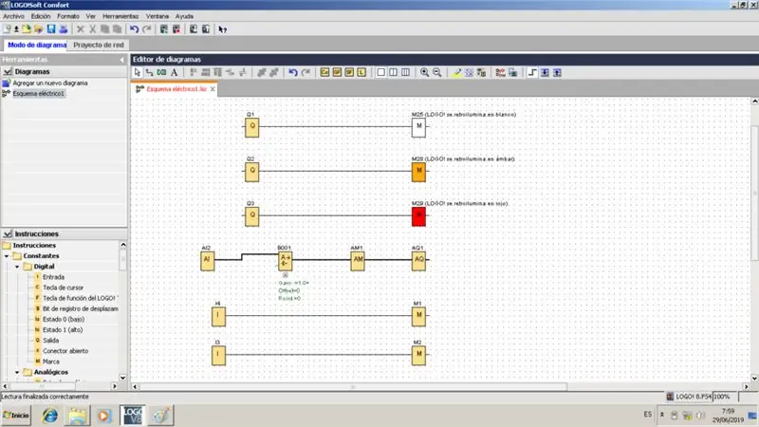Image resolution: width=759 pixels, height=427 pixels.
Task: Click the orange M28 amber backlight flag block
Action: coord(418,172)
